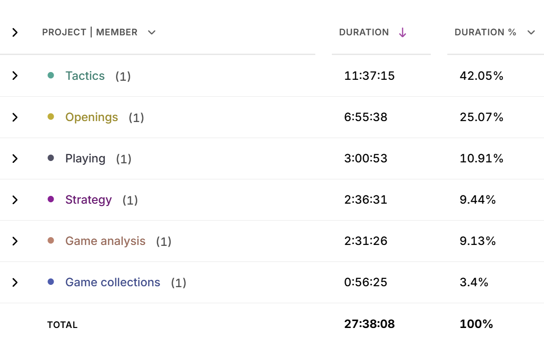Image resolution: width=544 pixels, height=350 pixels.
Task: Click the Duration sort arrow icon
Action: click(402, 32)
